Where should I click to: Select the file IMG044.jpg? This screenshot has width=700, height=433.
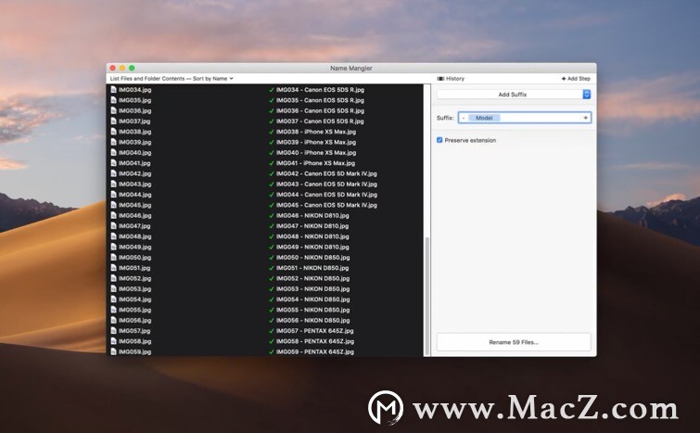[x=134, y=195]
